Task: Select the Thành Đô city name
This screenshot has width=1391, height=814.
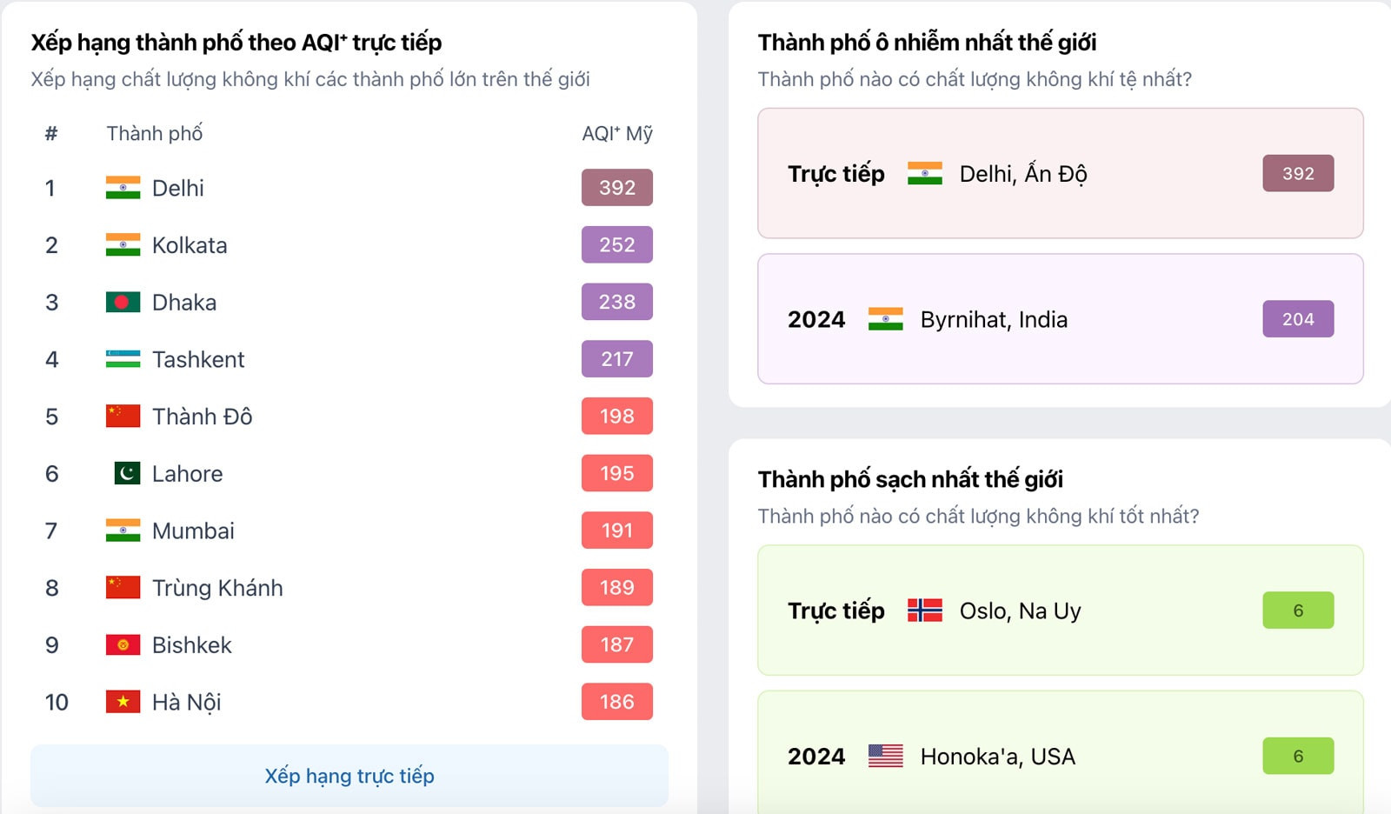Action: (202, 417)
